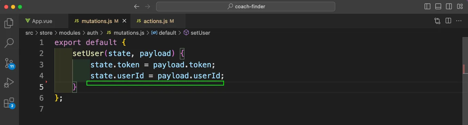Toggle the bottom panel layout icon
Screen dimensions: 468x125
438,6
